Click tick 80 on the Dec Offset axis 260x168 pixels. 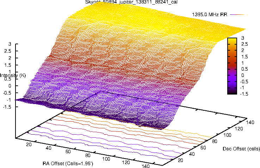215,141
